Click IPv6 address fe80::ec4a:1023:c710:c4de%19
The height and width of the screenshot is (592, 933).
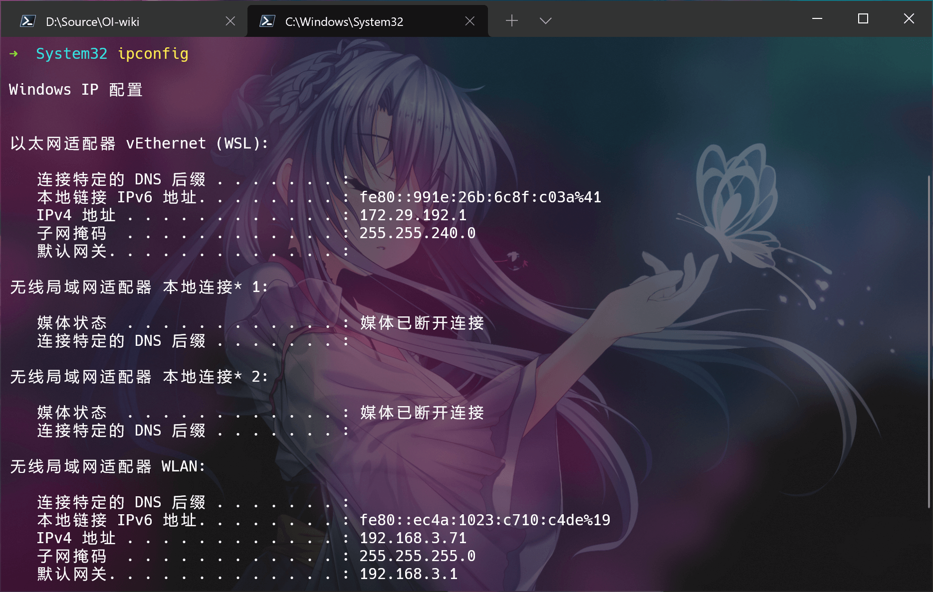[x=485, y=520]
